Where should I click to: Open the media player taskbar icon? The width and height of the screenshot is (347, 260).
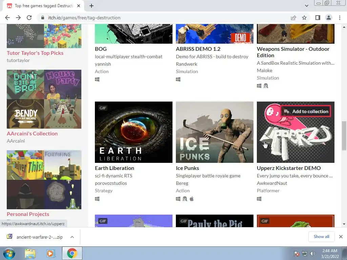point(50,254)
